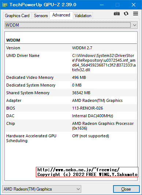Image resolution: width=142 pixels, height=195 pixels.
Task: Take a screenshot with the camera icon
Action: [117, 14]
